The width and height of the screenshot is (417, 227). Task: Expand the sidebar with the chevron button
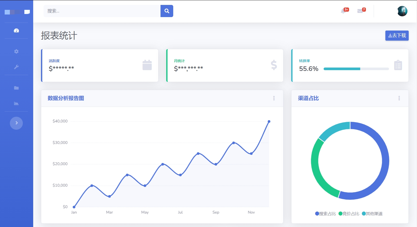tap(16, 123)
